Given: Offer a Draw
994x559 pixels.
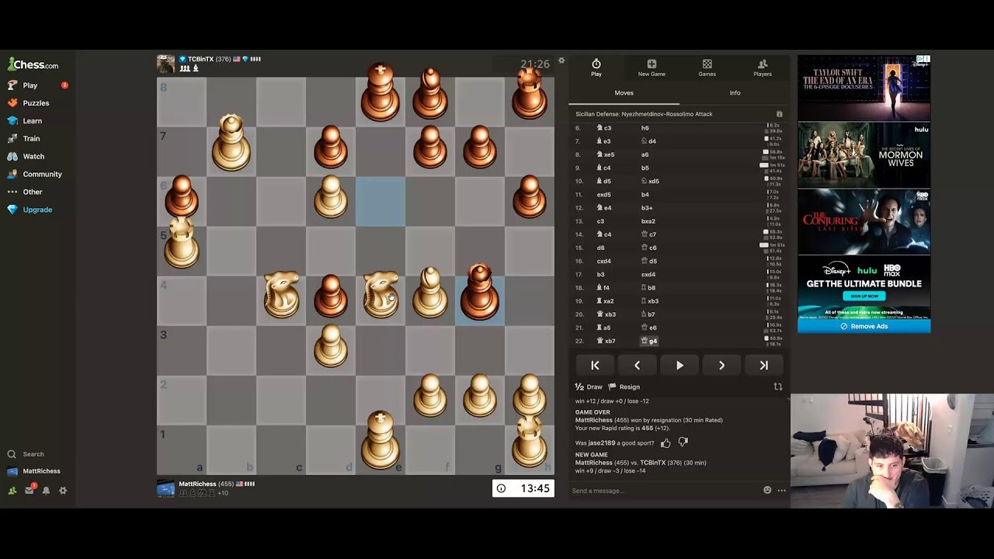Looking at the screenshot, I should pos(589,387).
